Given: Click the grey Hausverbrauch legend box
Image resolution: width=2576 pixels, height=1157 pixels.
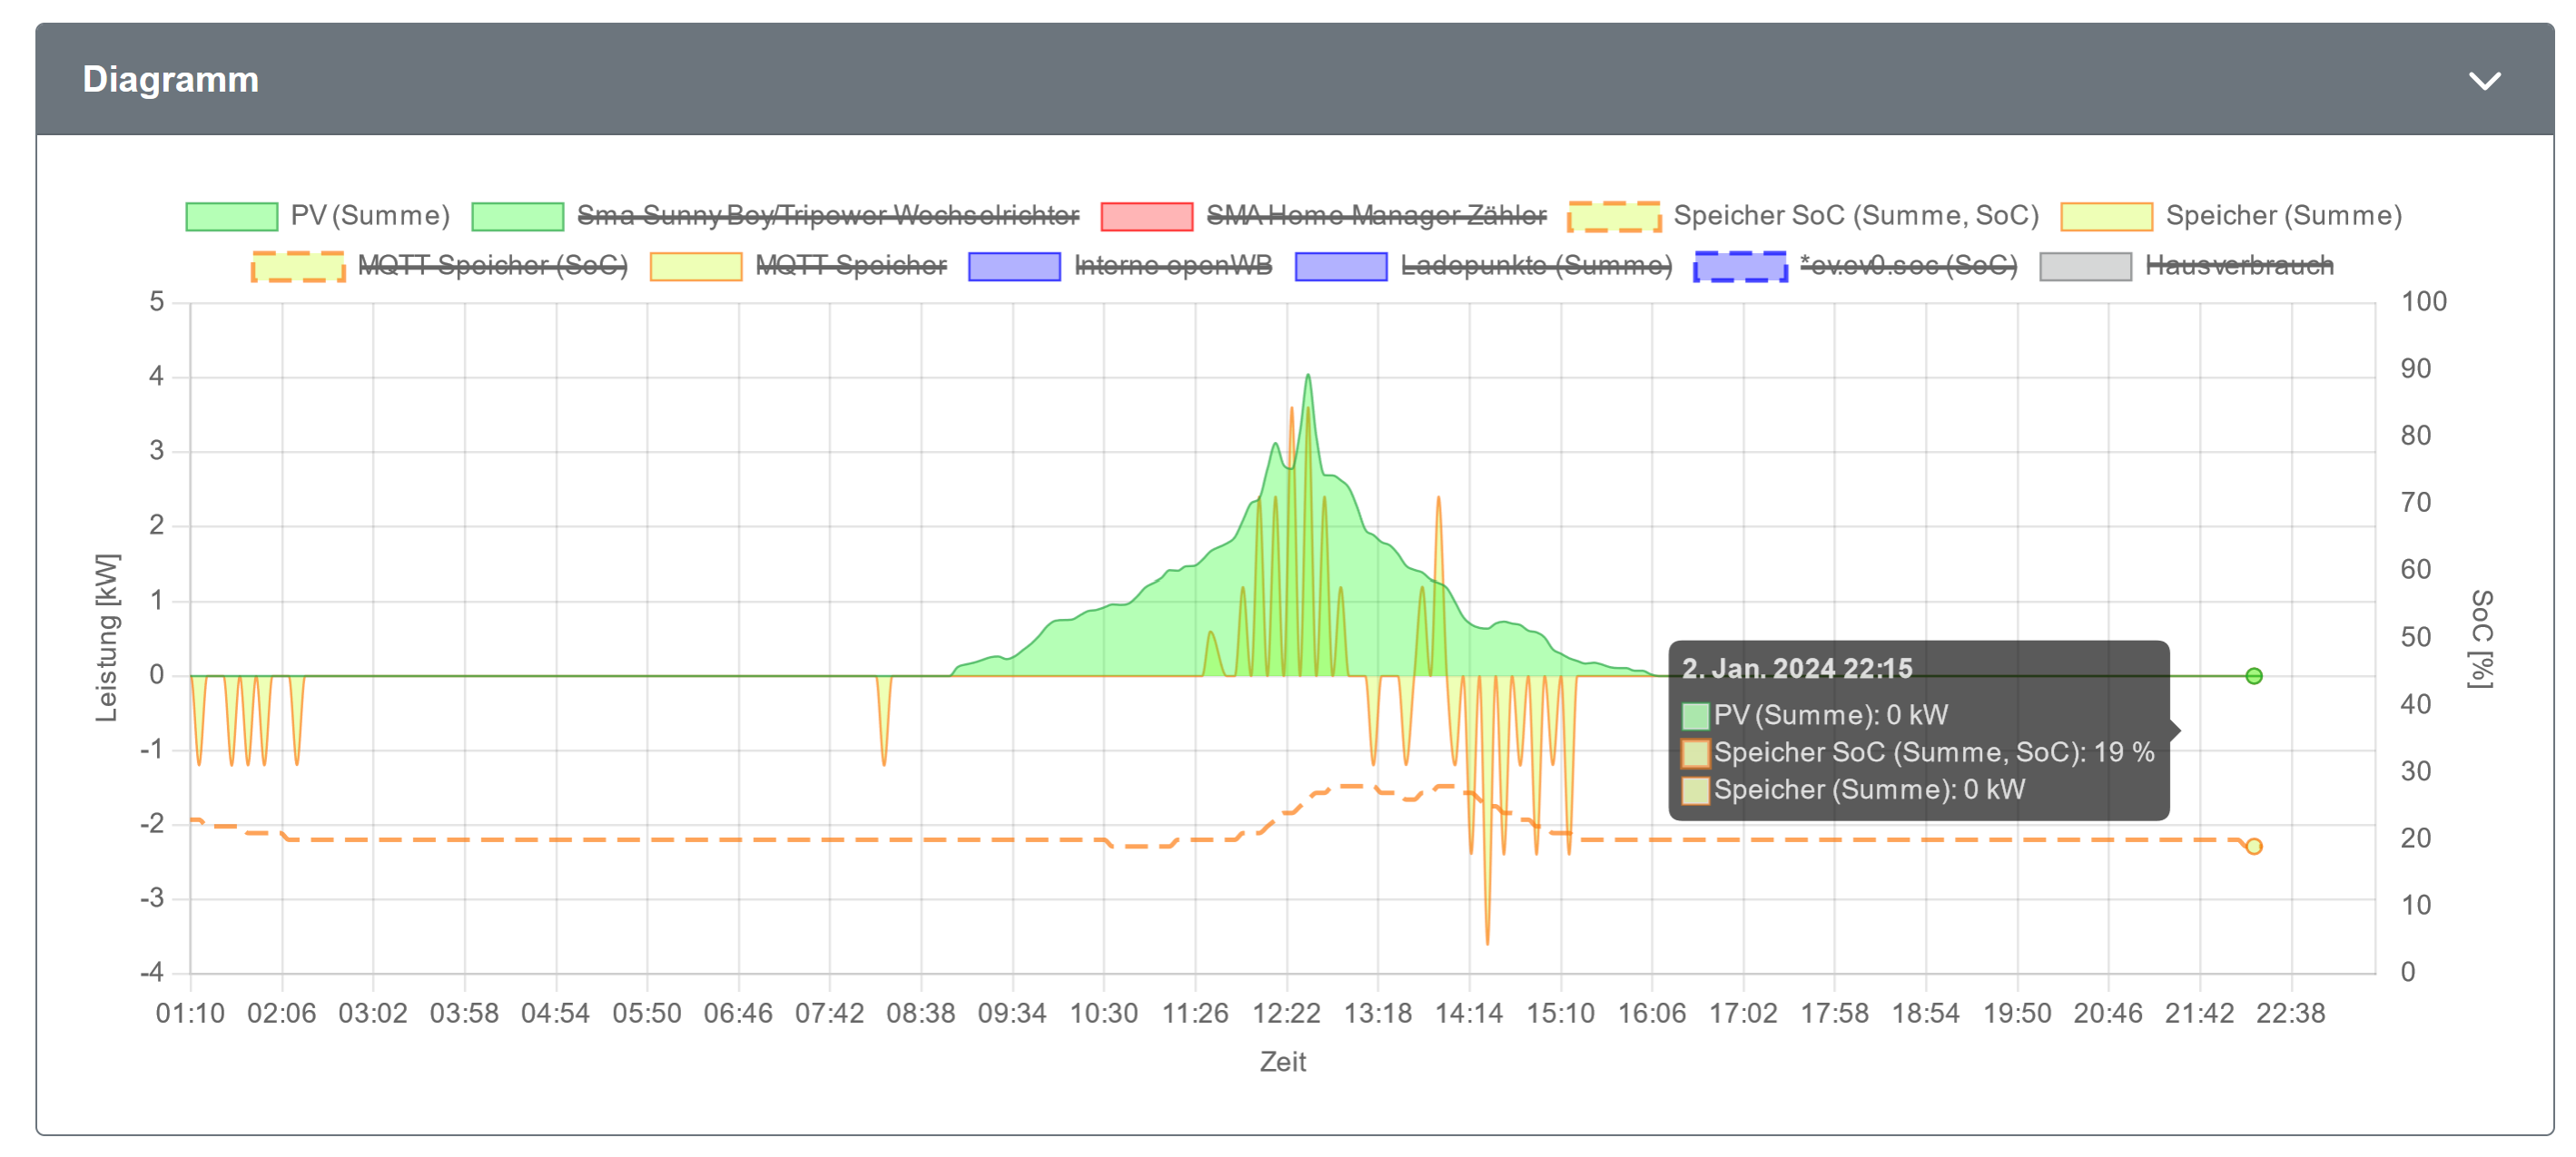Looking at the screenshot, I should pyautogui.click(x=2084, y=266).
